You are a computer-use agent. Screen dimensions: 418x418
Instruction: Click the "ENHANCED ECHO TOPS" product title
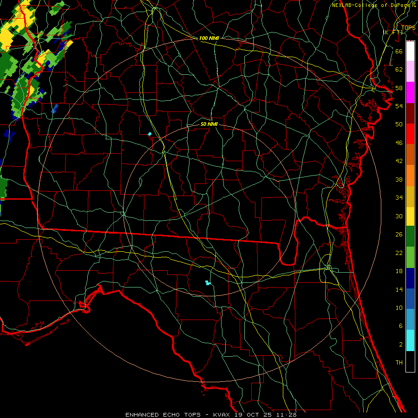coord(163,415)
